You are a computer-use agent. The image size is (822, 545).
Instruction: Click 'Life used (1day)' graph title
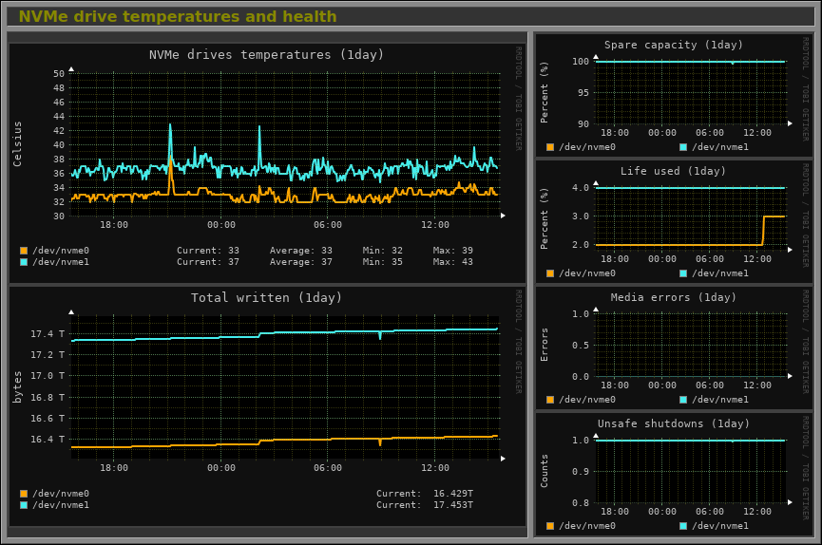click(x=673, y=171)
